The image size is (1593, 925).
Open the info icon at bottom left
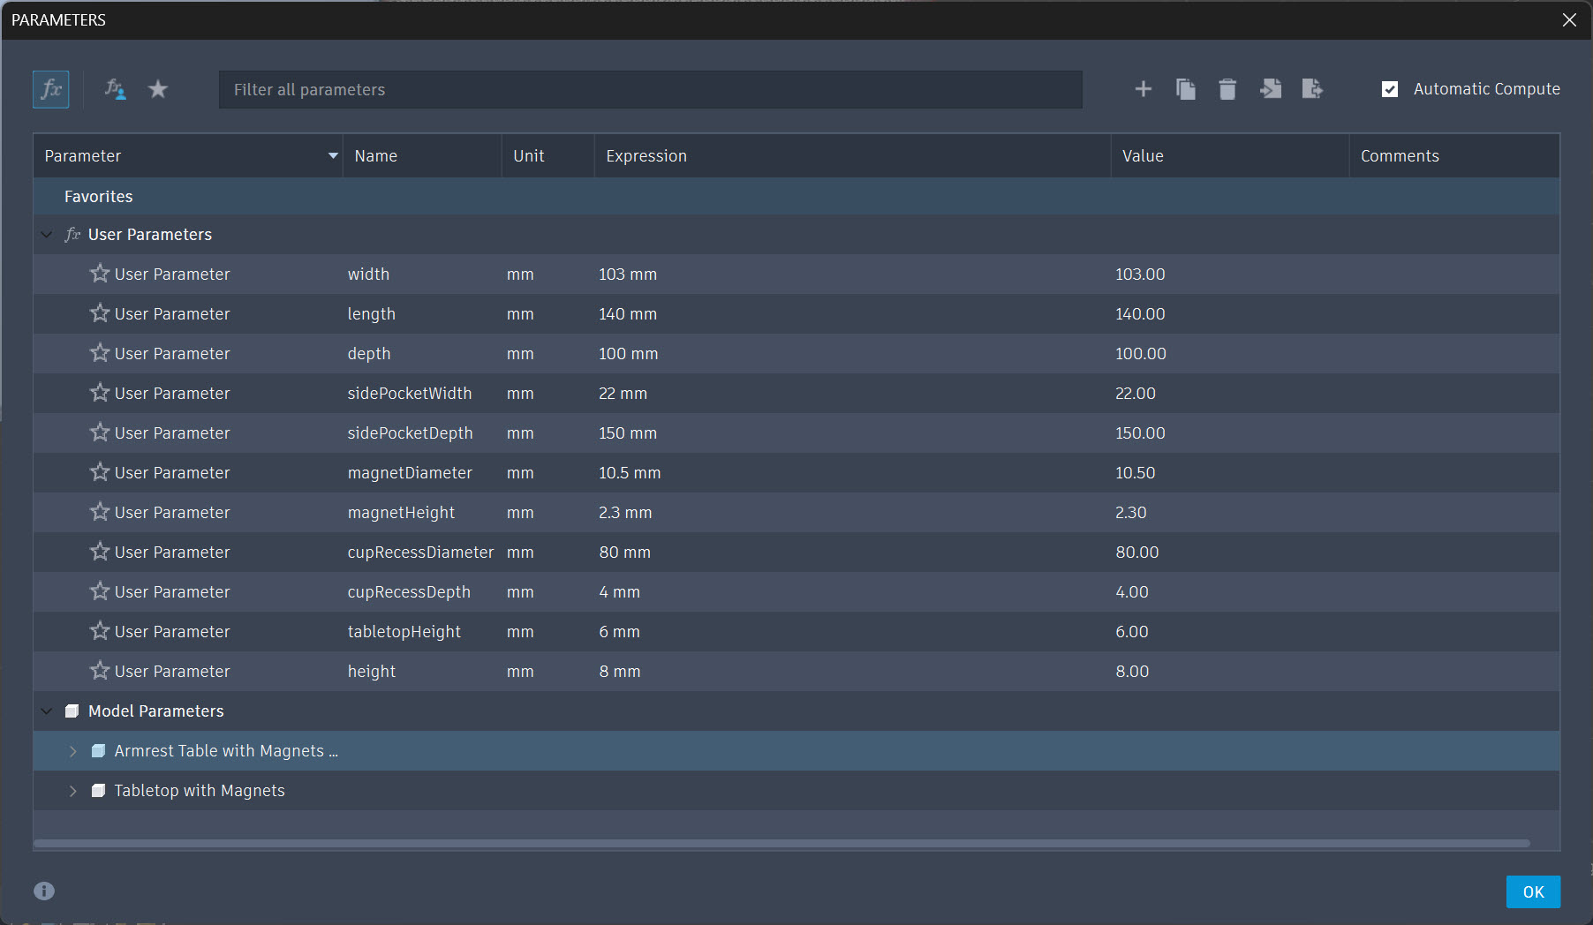[x=44, y=891]
